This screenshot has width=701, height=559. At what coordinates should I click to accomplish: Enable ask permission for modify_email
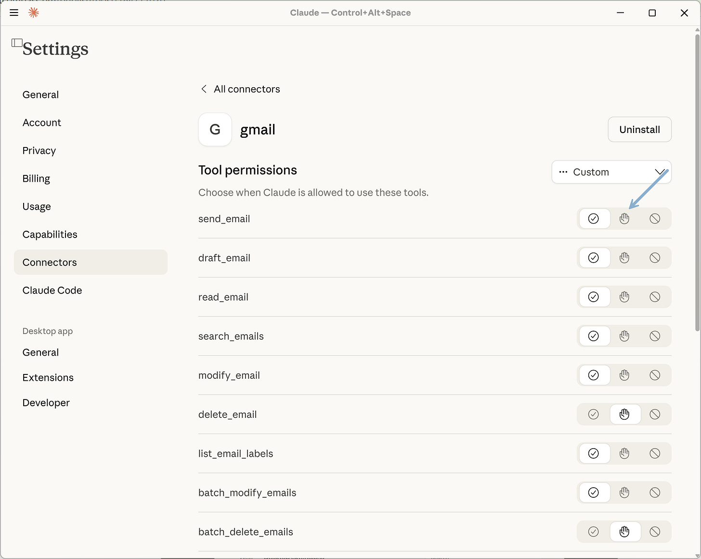624,375
